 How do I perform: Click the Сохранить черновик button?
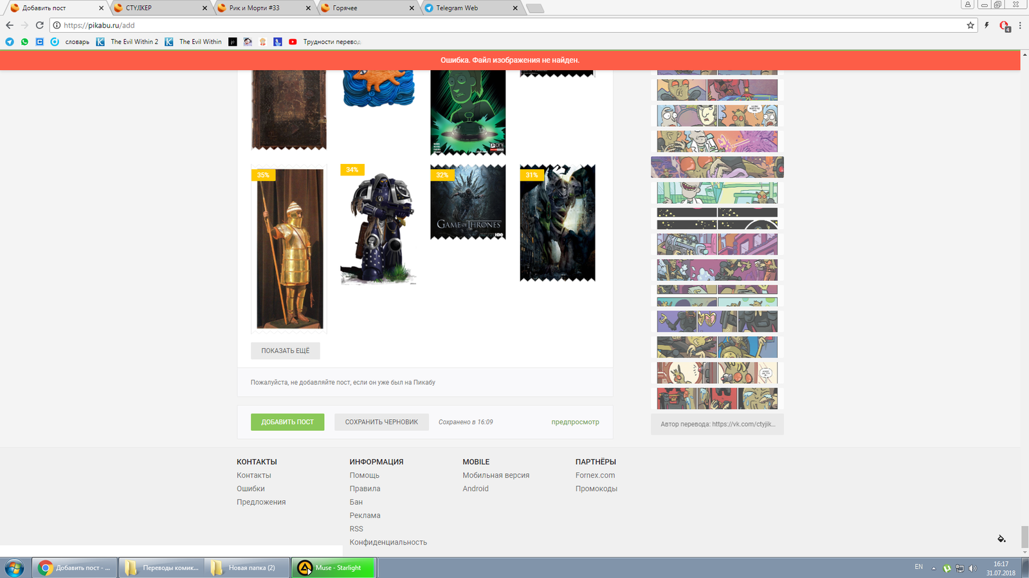point(381,422)
